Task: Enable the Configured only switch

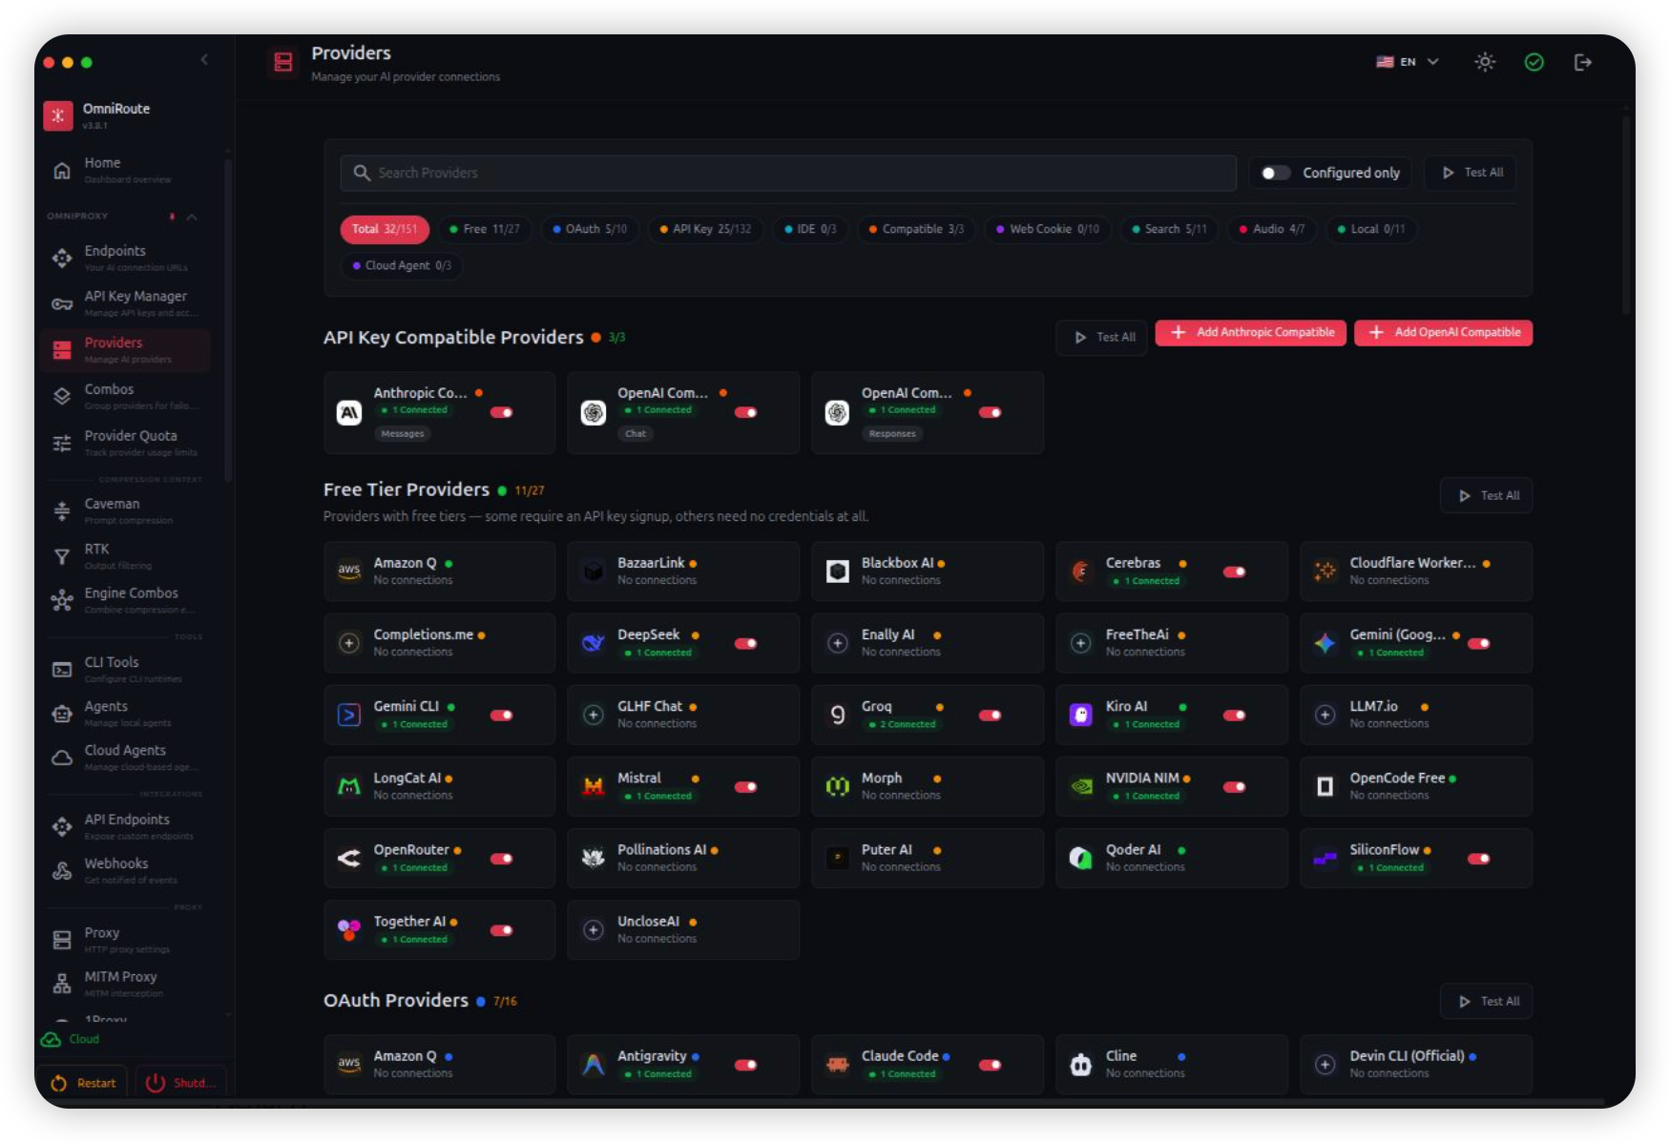Action: 1275,173
